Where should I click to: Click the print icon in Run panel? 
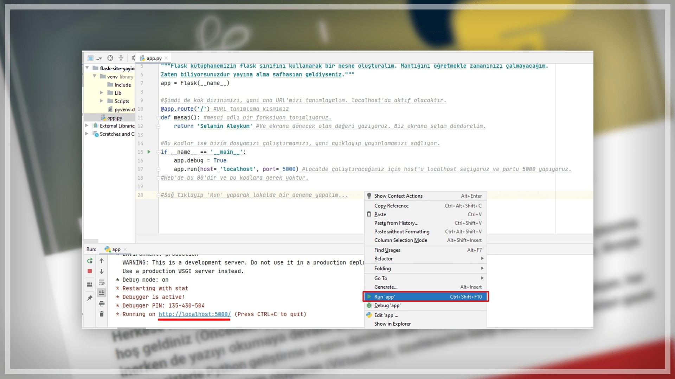click(102, 304)
